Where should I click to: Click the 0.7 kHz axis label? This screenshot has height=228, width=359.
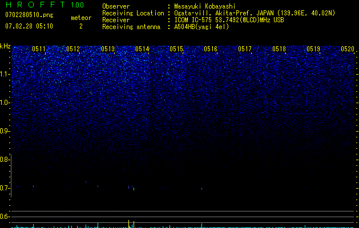5,188
